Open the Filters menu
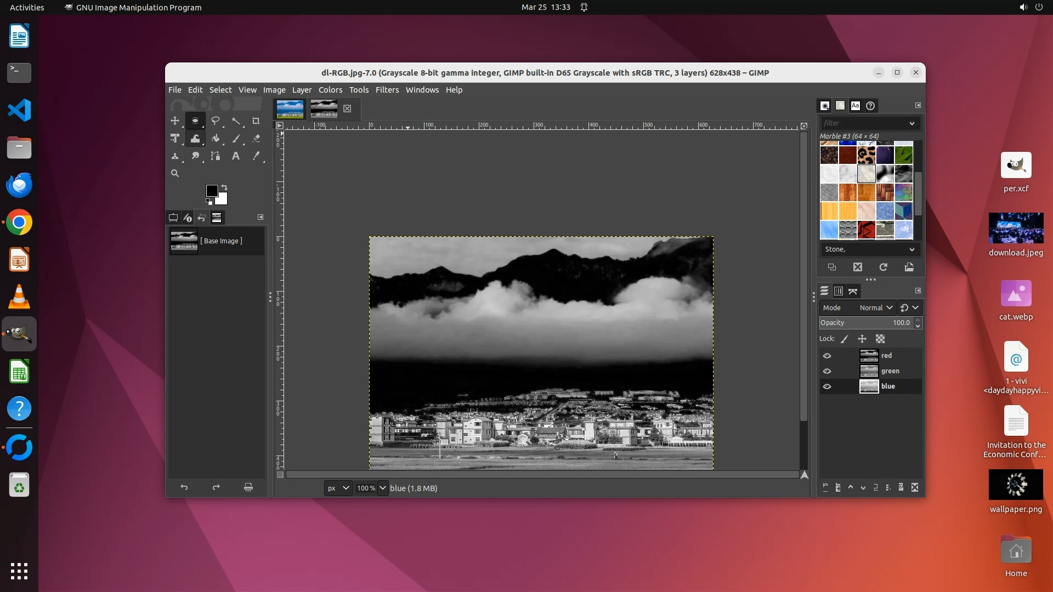Viewport: 1053px width, 592px height. [387, 90]
